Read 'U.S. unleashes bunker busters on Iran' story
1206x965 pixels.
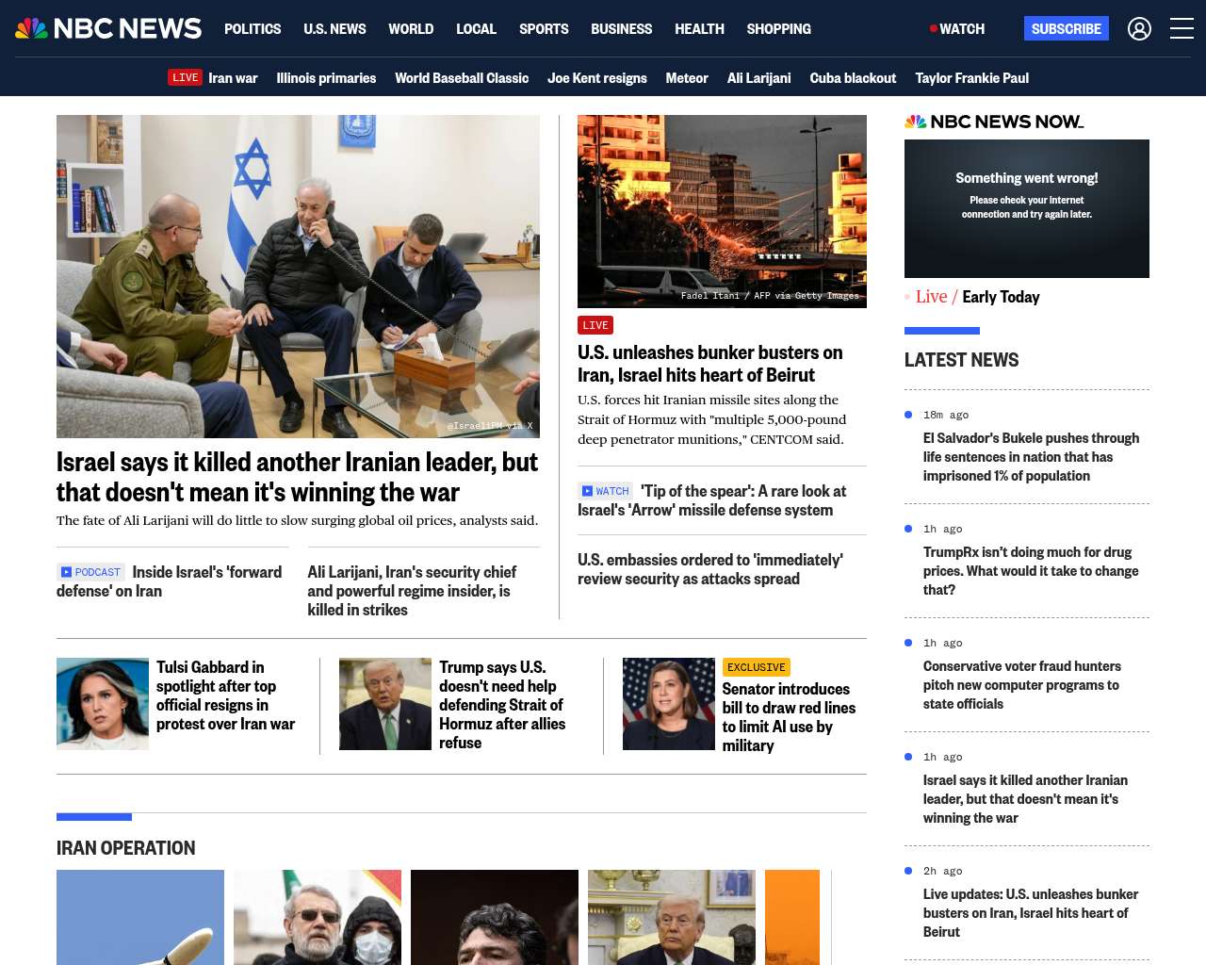tap(710, 364)
